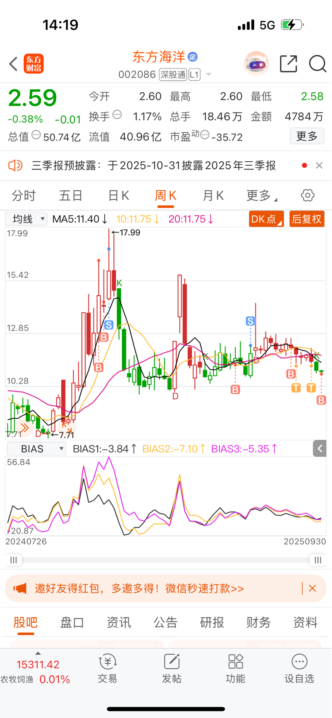Tap the back arrow at top left
The width and height of the screenshot is (332, 718).
pos(14,64)
